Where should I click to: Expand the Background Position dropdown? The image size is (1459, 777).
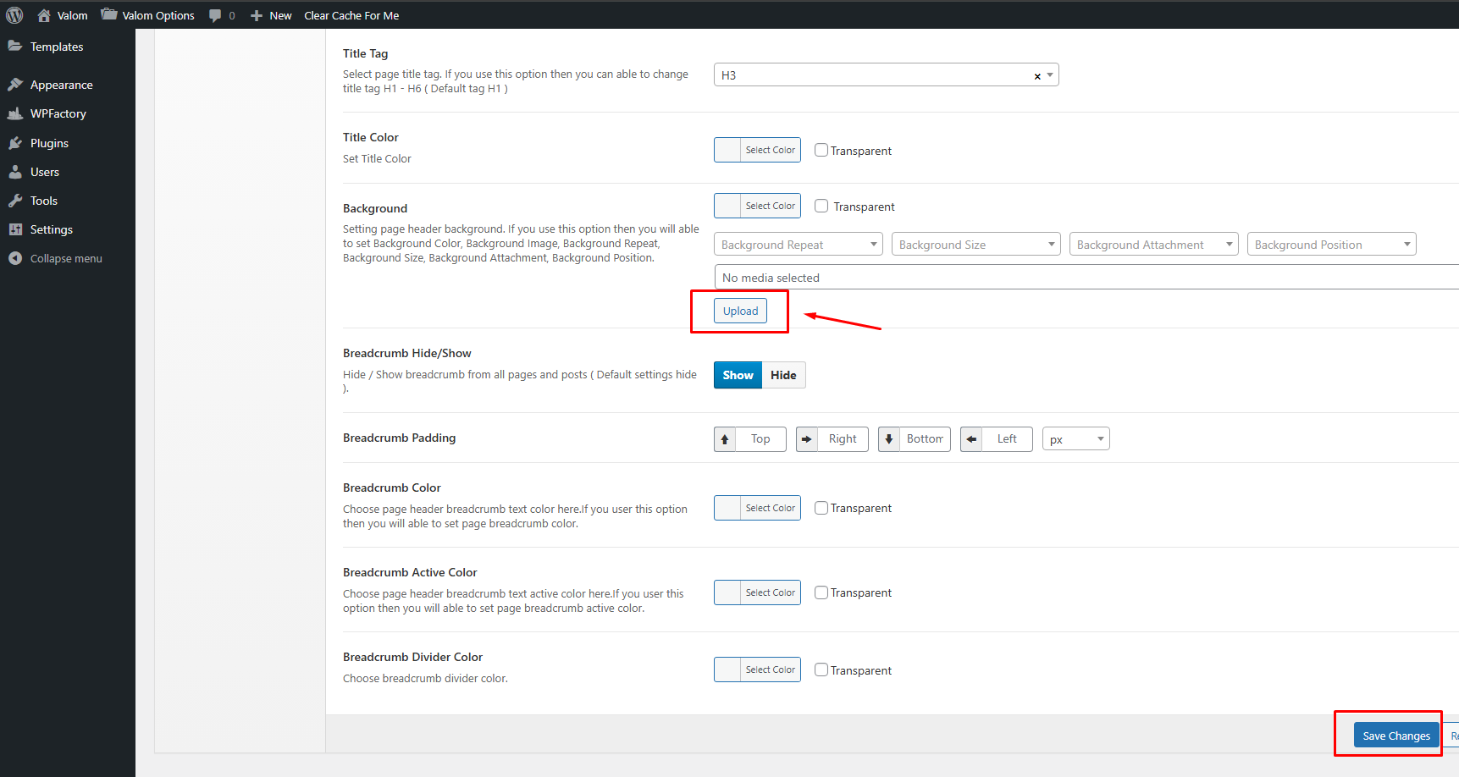(x=1331, y=245)
